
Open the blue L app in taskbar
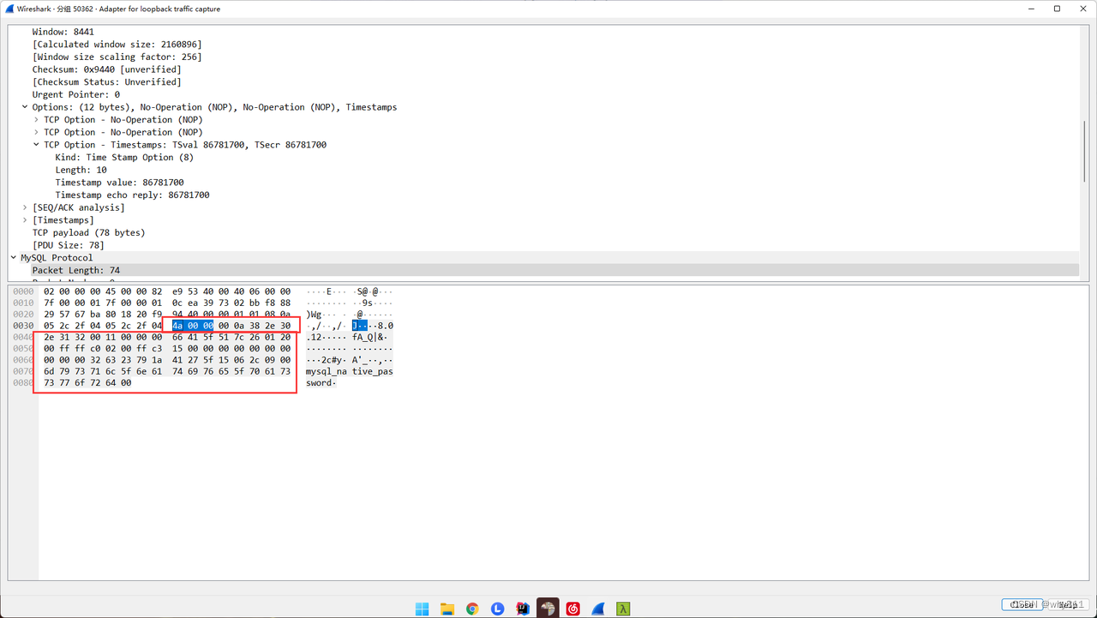click(x=497, y=609)
